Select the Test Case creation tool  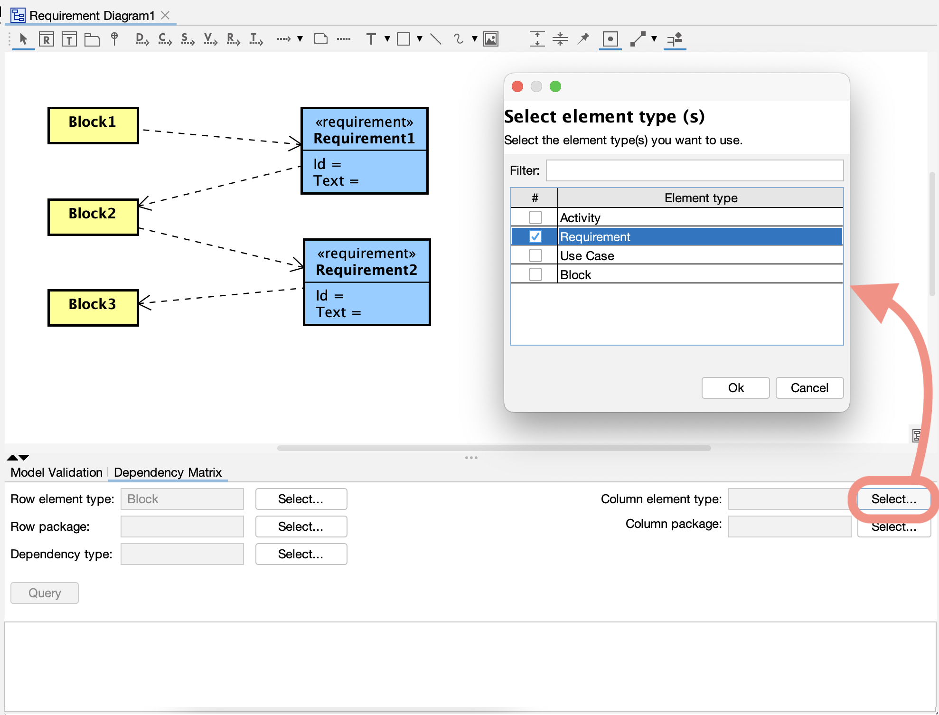[x=69, y=39]
